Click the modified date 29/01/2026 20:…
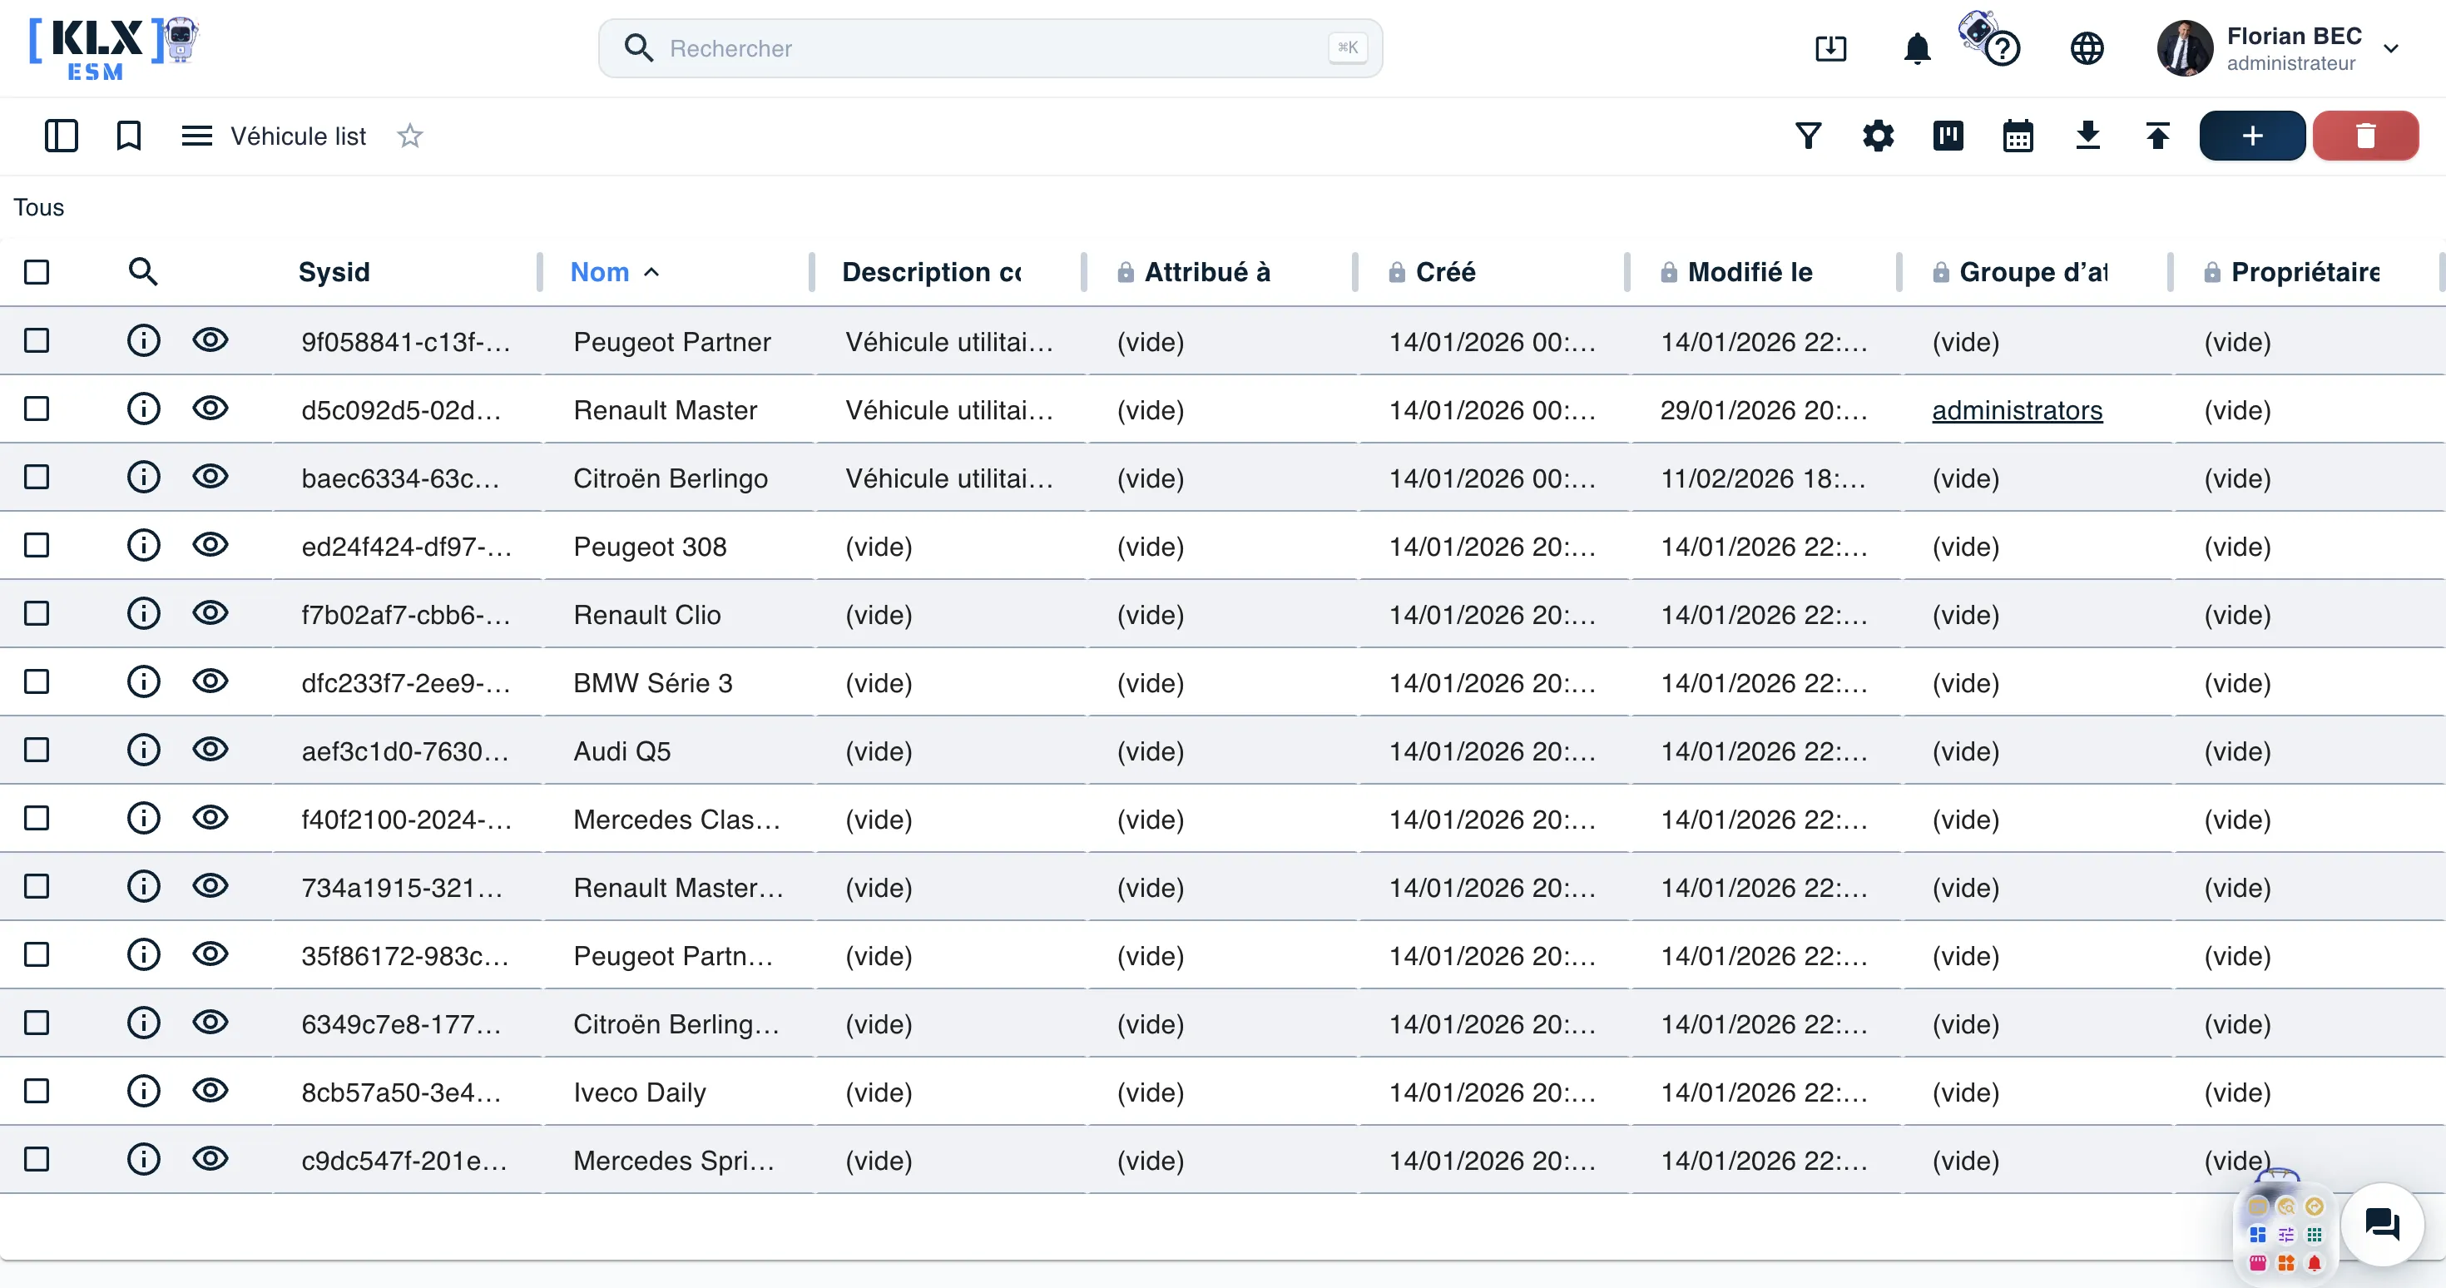The height and width of the screenshot is (1288, 2446). pyautogui.click(x=1763, y=409)
